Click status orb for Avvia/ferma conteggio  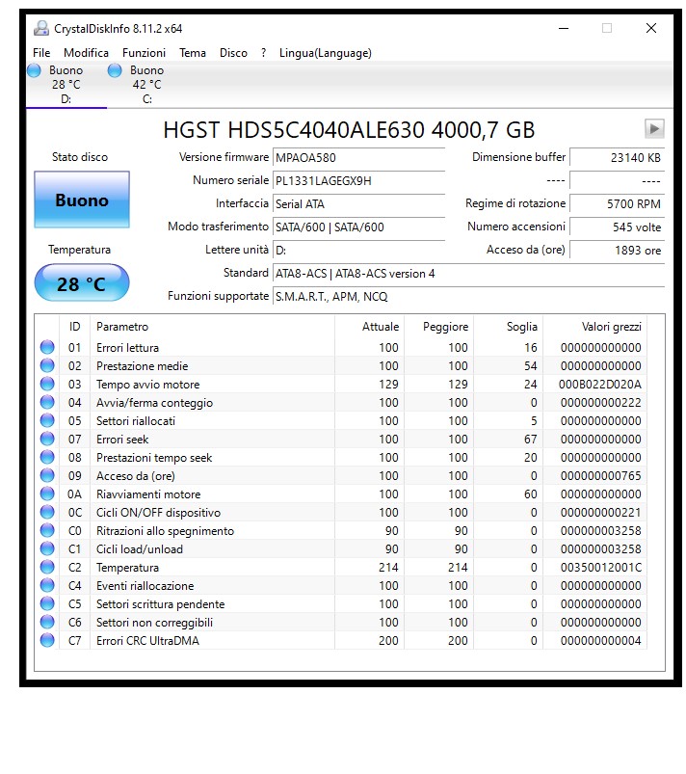[x=47, y=402]
